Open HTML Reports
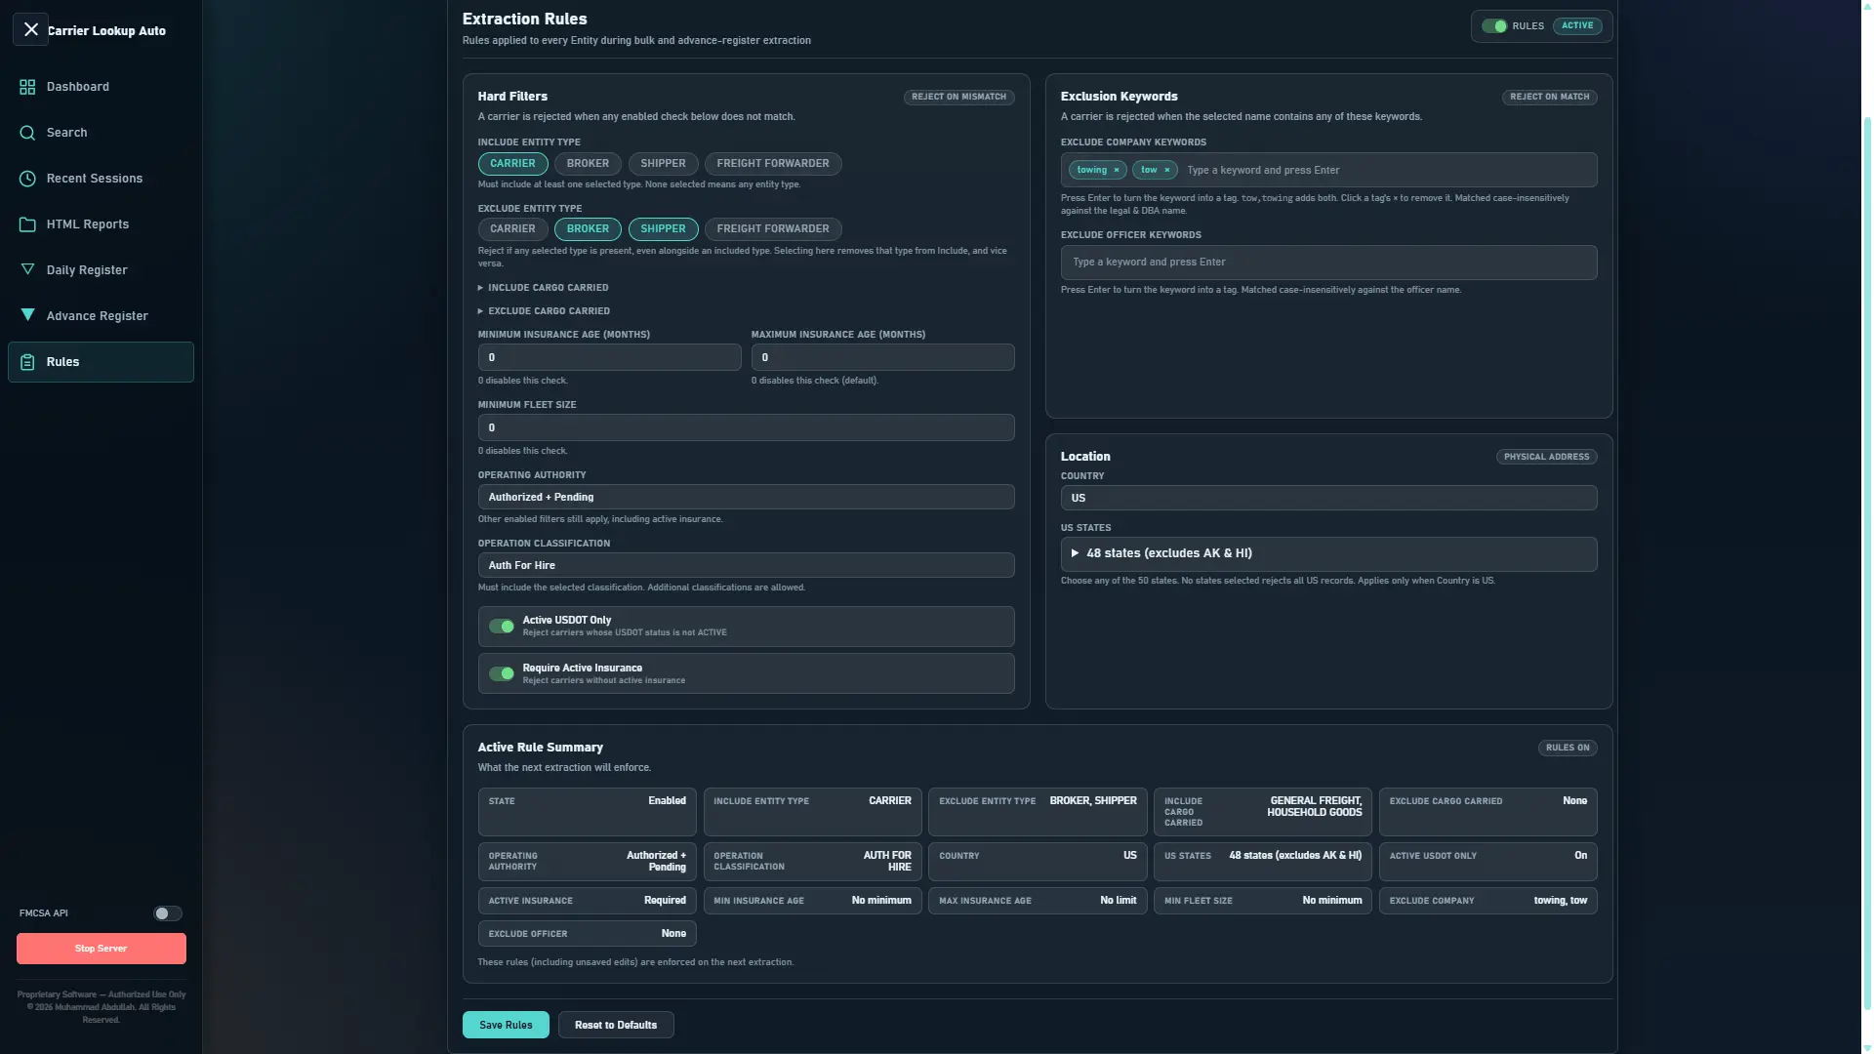1874x1054 pixels. click(x=101, y=224)
